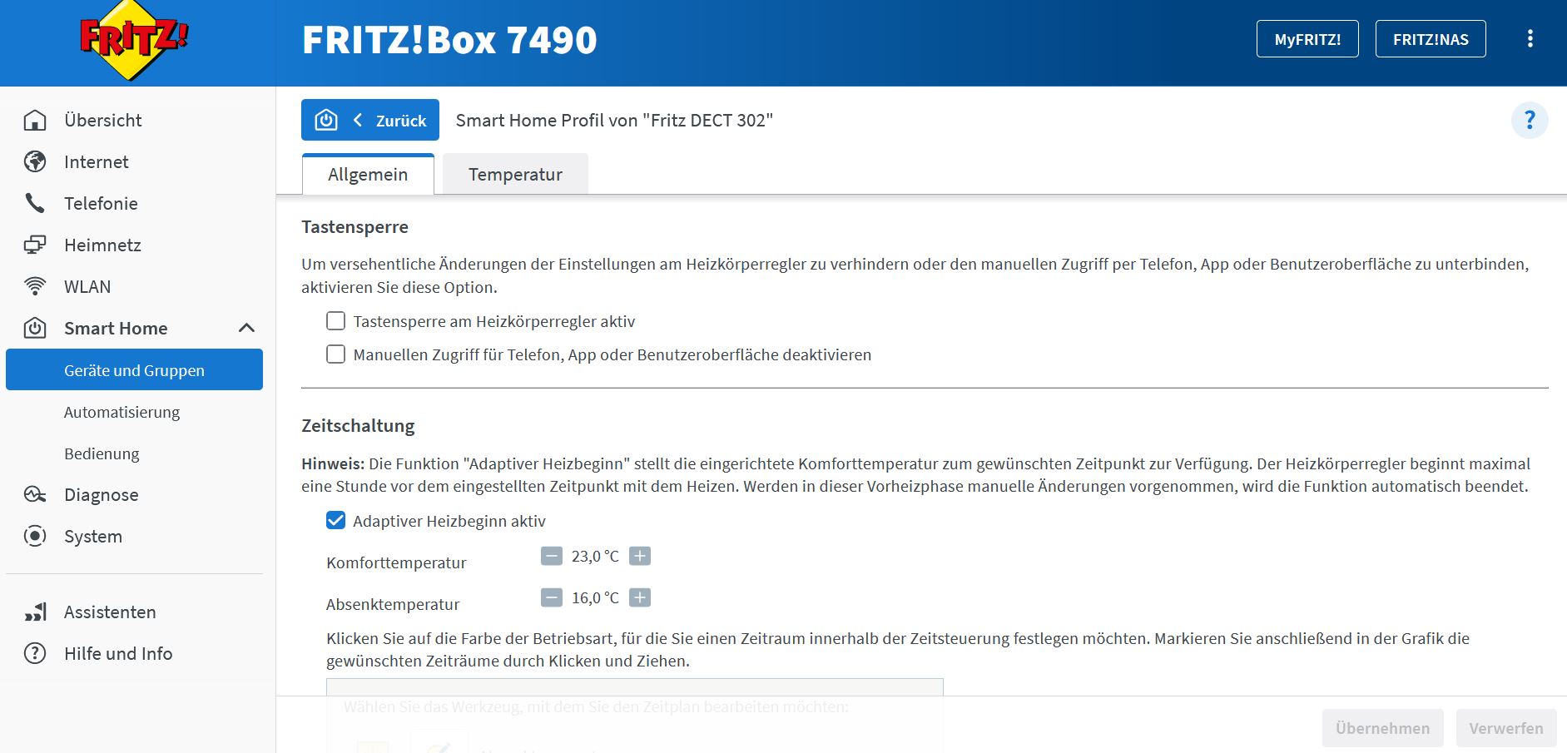Click the Heimnetz computer icon
The image size is (1567, 753).
(x=35, y=245)
